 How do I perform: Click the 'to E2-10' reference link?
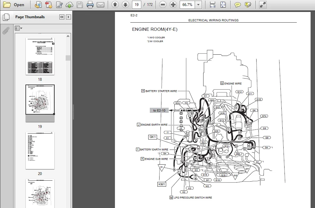(159, 110)
